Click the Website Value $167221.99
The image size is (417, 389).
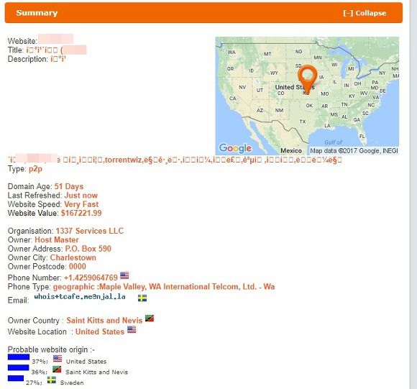pyautogui.click(x=81, y=213)
